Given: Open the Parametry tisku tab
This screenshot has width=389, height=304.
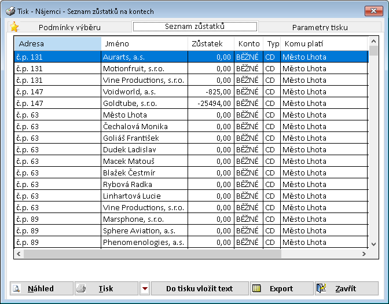Looking at the screenshot, I should 320,27.
